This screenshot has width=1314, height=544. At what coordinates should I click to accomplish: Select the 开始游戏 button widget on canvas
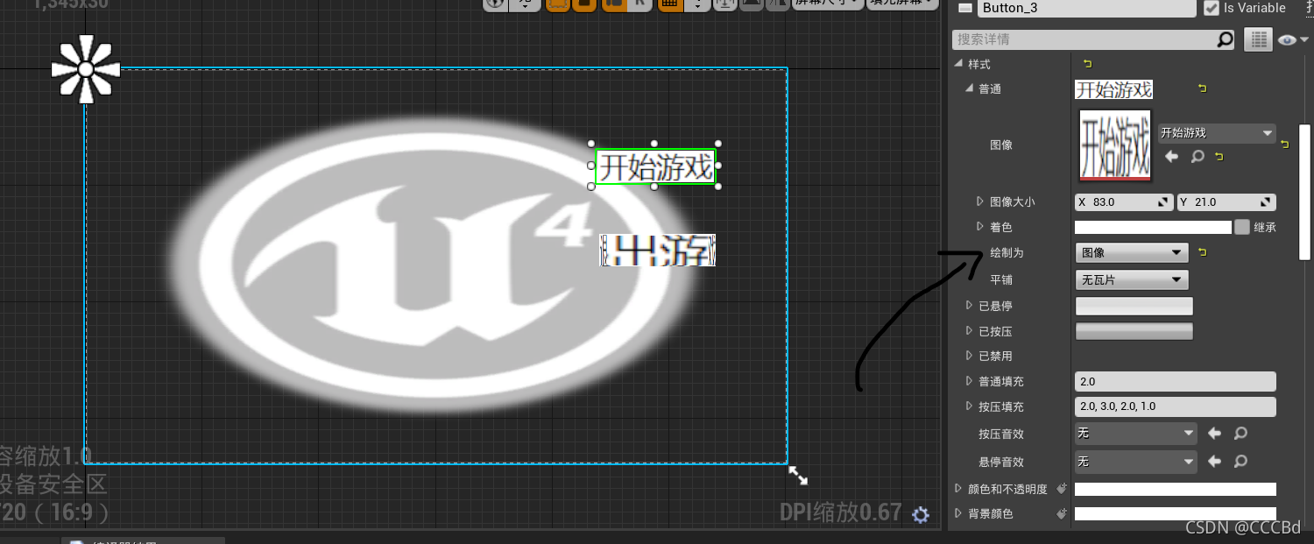pyautogui.click(x=655, y=166)
